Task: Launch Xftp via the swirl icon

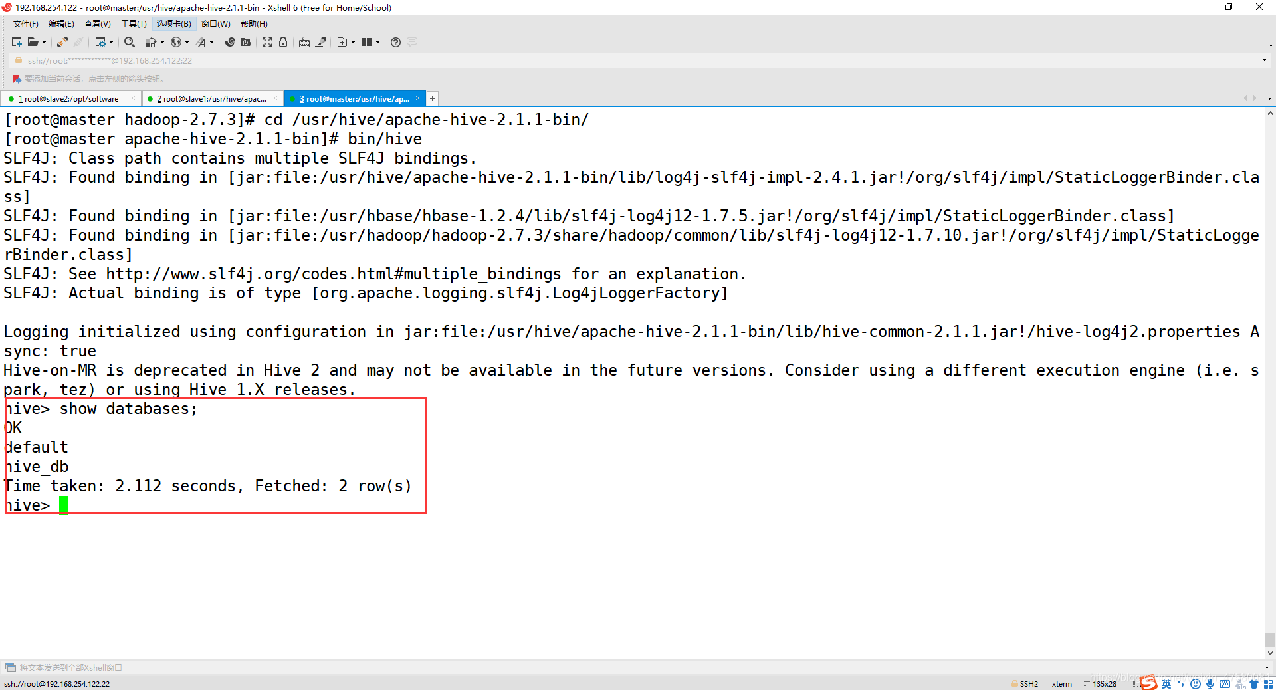Action: (x=230, y=42)
